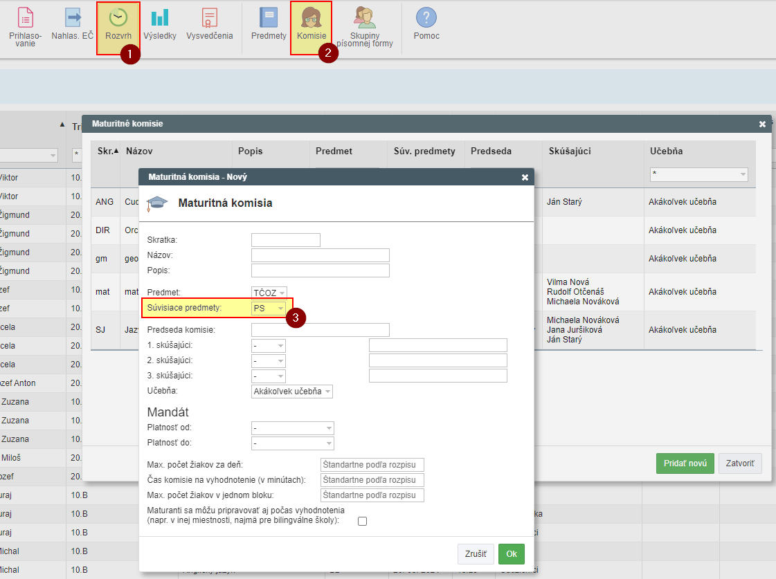Open the Predmet dropdown showing TČOZ
This screenshot has width=776, height=579.
269,293
